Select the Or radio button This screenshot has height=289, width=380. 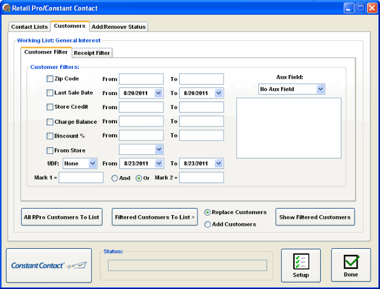[x=138, y=178]
